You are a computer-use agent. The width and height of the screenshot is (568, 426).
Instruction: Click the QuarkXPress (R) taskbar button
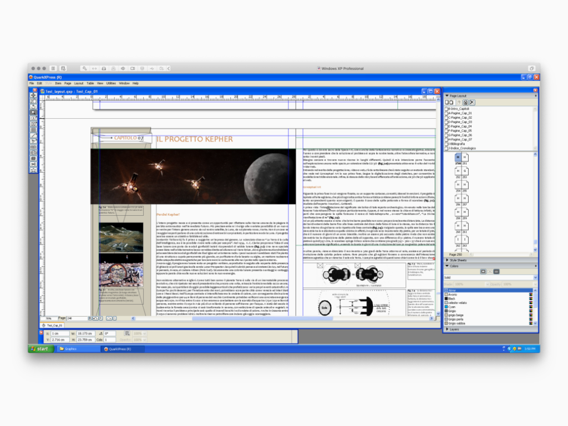coord(123,349)
